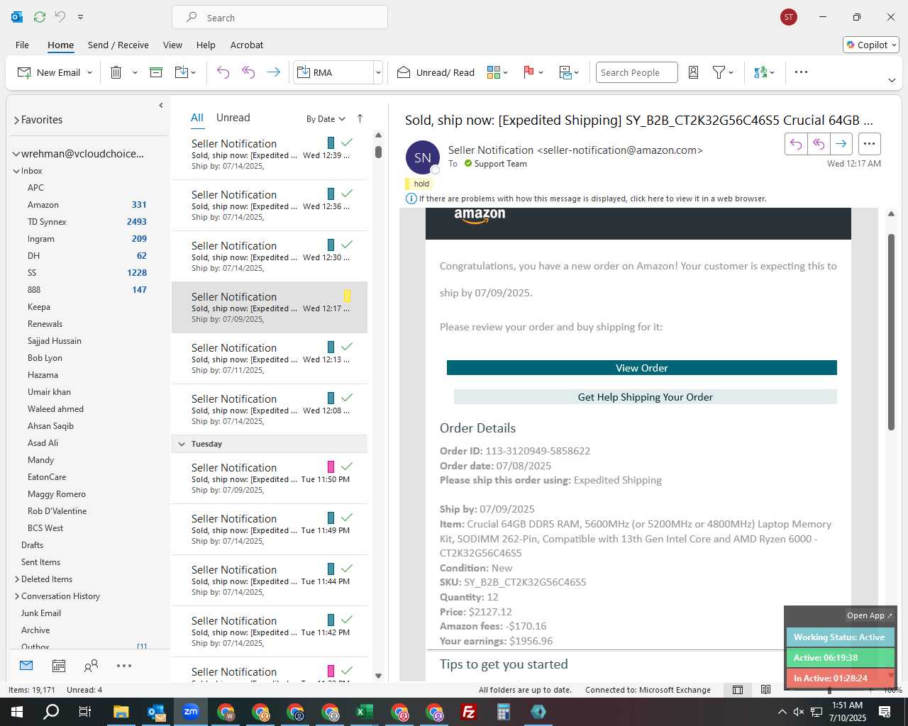The width and height of the screenshot is (908, 726).
Task: Click the Reply arrow in ribbon
Action: click(223, 72)
